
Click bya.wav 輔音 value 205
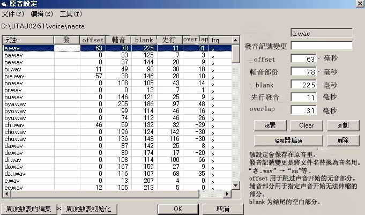pos(123,104)
